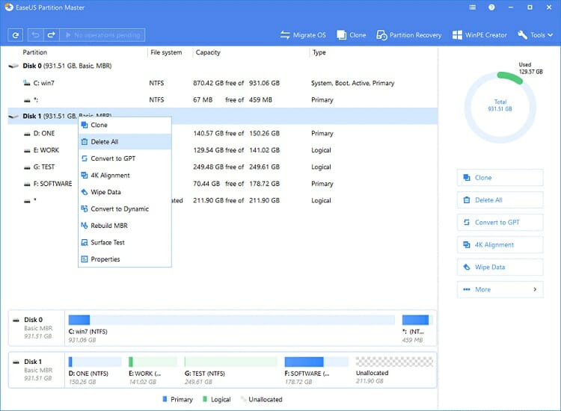Pick Wipe Data from context menu

pos(108,192)
